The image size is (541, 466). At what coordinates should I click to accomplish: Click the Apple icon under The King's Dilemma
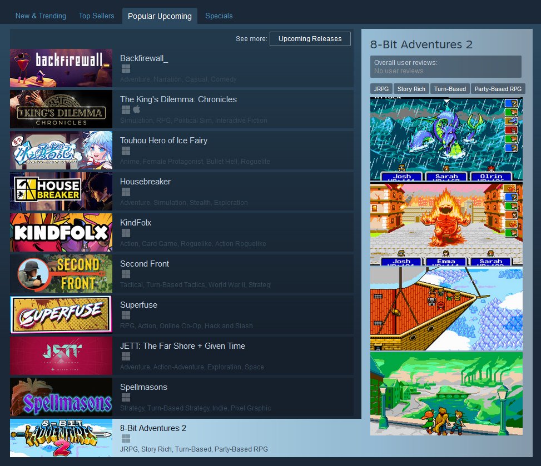(x=137, y=109)
